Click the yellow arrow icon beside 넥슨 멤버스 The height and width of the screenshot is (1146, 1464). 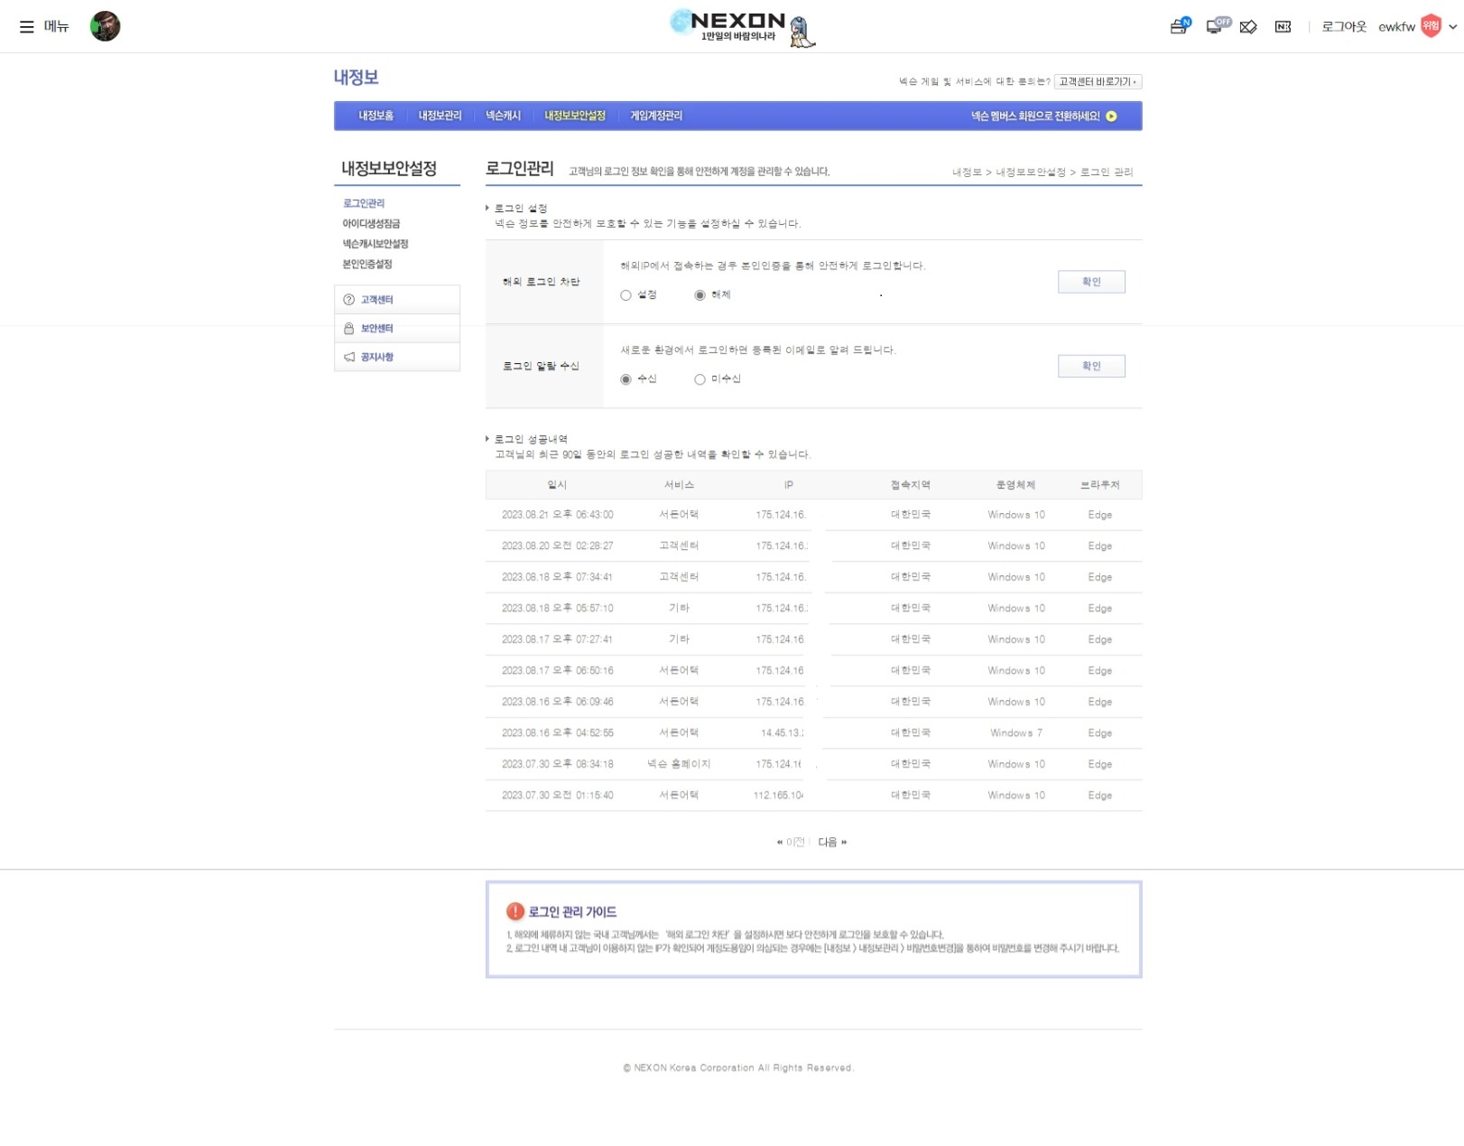[1111, 116]
